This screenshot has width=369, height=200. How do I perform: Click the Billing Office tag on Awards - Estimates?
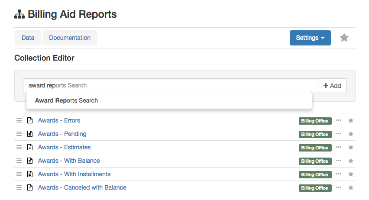pyautogui.click(x=315, y=148)
